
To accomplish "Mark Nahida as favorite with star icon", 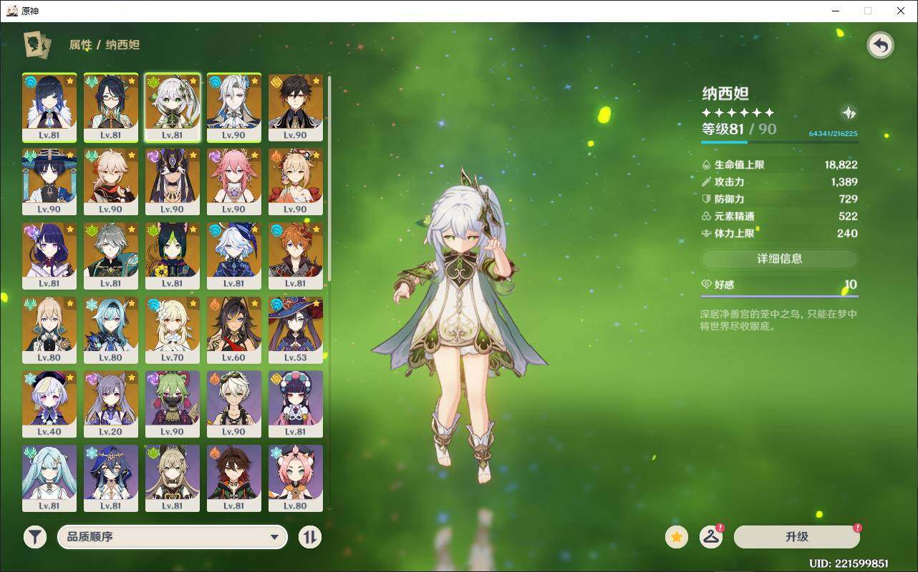I will click(677, 537).
